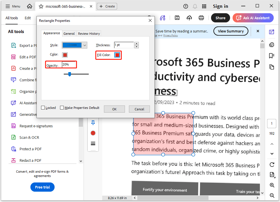Go to the previous page up chevron
This screenshot has height=202, width=280.
(x=272, y=144)
